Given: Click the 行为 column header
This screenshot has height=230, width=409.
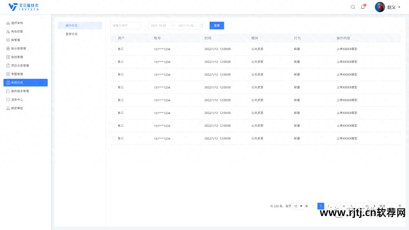Looking at the screenshot, I should click(297, 38).
